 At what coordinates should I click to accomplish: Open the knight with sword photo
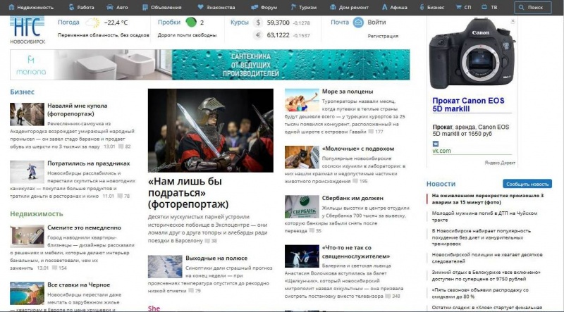(210, 130)
